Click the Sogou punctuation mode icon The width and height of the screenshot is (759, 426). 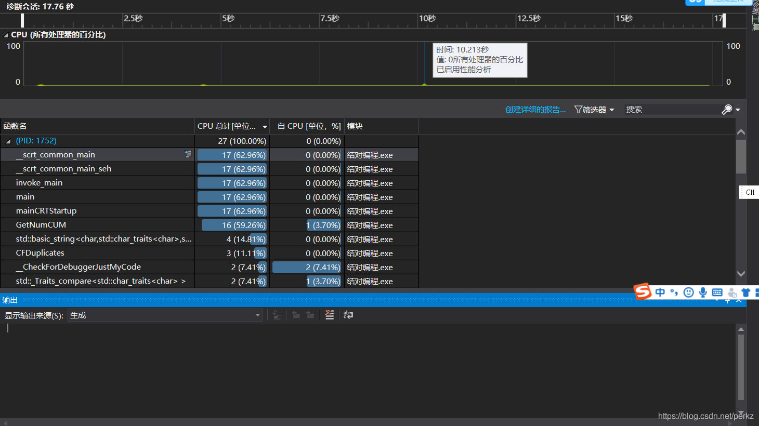674,292
